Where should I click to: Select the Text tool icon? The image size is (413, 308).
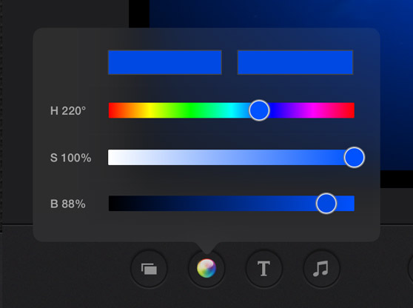point(263,269)
